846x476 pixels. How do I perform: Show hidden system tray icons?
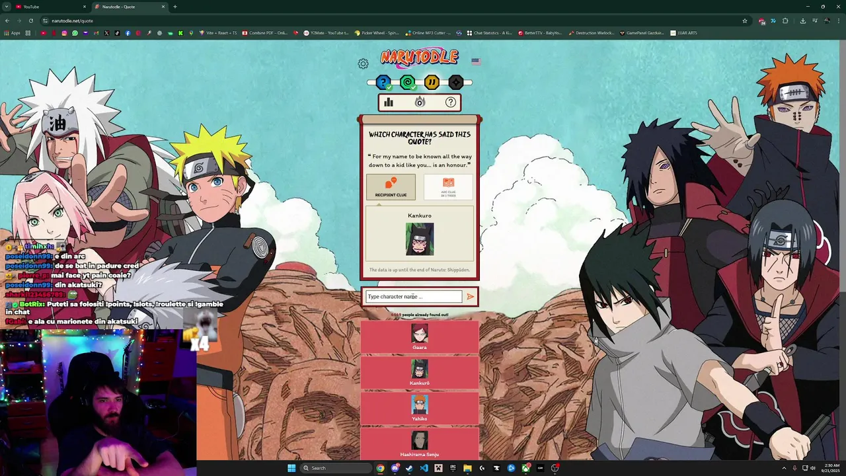tap(785, 468)
